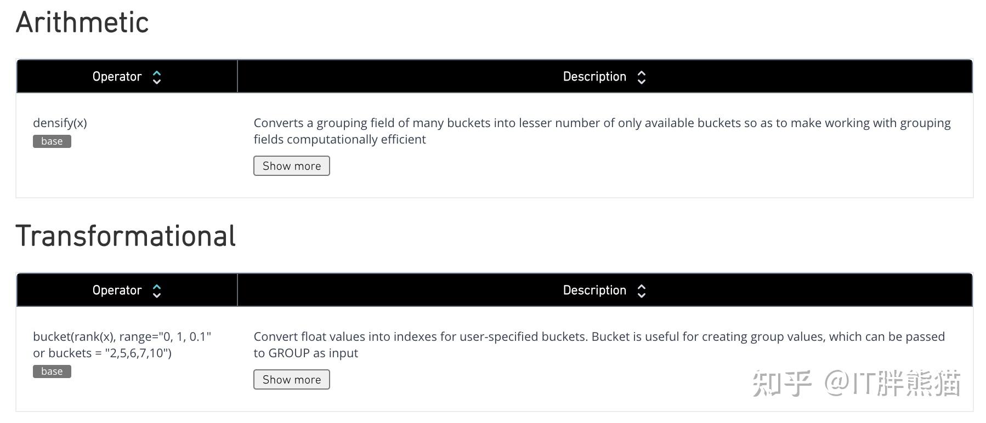The image size is (986, 423).
Task: Click the bucket description about float values
Action: [x=599, y=345]
